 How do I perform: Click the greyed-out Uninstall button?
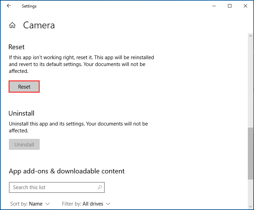pos(24,144)
